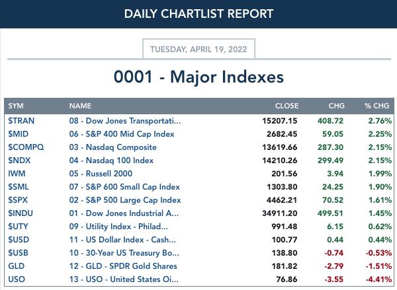Open Dow Jones Transportation chart name
Image resolution: width=397 pixels, height=290 pixels.
(125, 121)
